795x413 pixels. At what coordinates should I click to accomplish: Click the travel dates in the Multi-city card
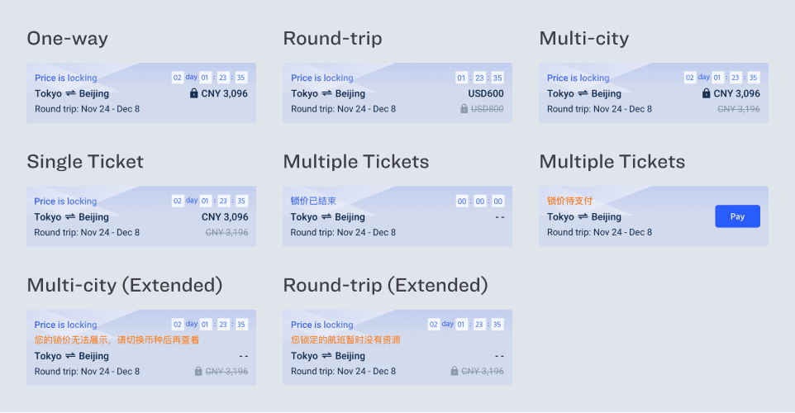(599, 109)
